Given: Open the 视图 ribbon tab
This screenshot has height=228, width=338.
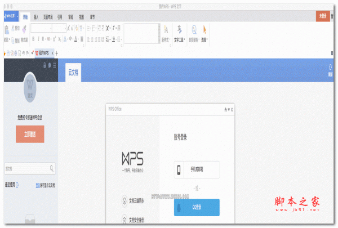Looking at the screenshot, I should click(82, 17).
